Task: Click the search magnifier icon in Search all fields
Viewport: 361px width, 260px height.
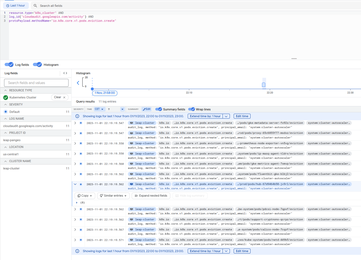Action: pyautogui.click(x=35, y=5)
